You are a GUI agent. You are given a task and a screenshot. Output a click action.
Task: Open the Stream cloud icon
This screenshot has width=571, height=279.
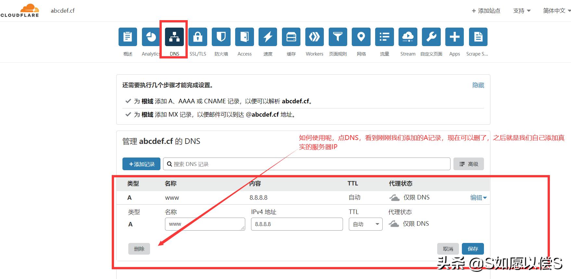click(x=408, y=37)
